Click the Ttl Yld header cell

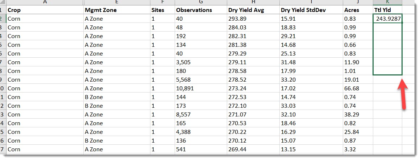(x=387, y=10)
